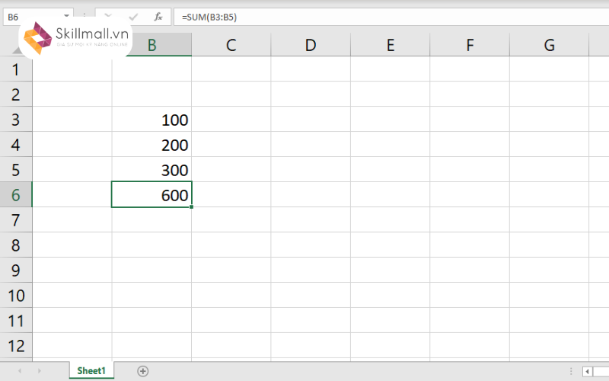Click cell containing 300
This screenshot has width=609, height=381.
[151, 169]
